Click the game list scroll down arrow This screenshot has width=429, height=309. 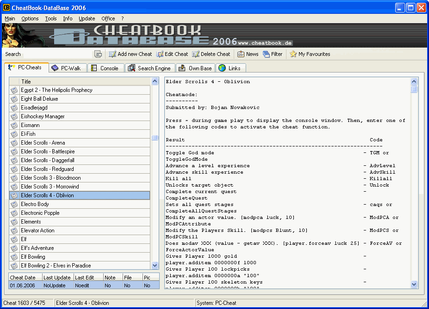click(x=155, y=265)
